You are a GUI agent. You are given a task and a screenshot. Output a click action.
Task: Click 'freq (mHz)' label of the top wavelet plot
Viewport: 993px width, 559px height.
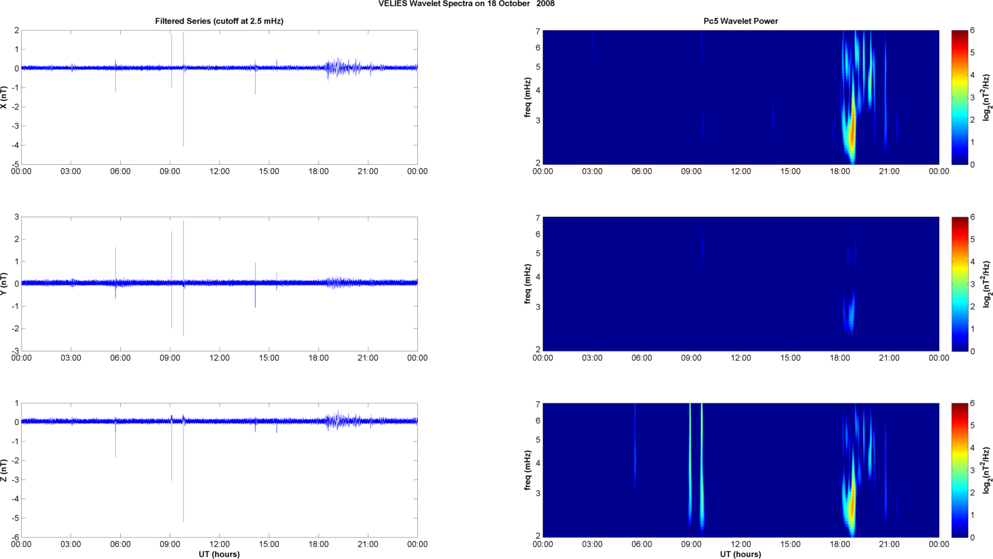coord(528,97)
